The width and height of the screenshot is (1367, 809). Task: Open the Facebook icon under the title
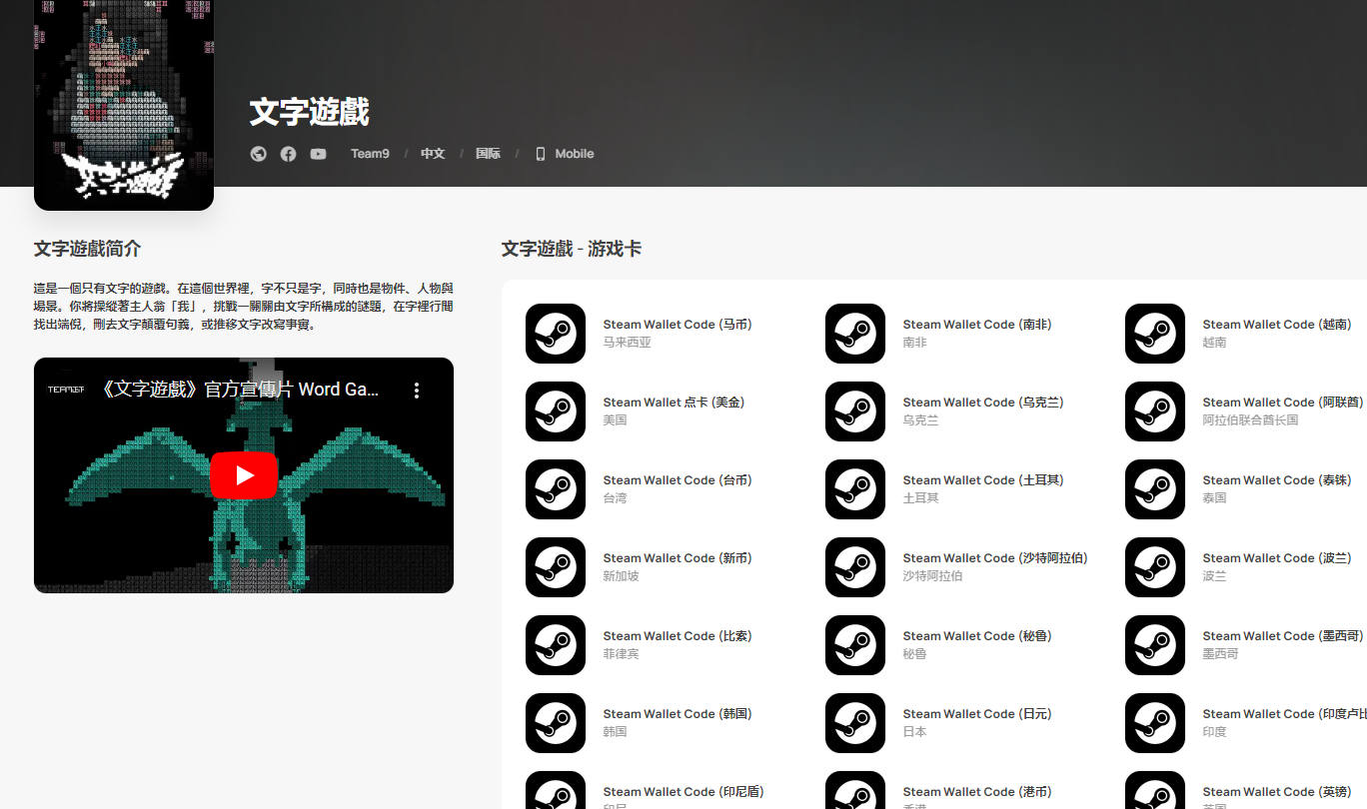pos(288,154)
